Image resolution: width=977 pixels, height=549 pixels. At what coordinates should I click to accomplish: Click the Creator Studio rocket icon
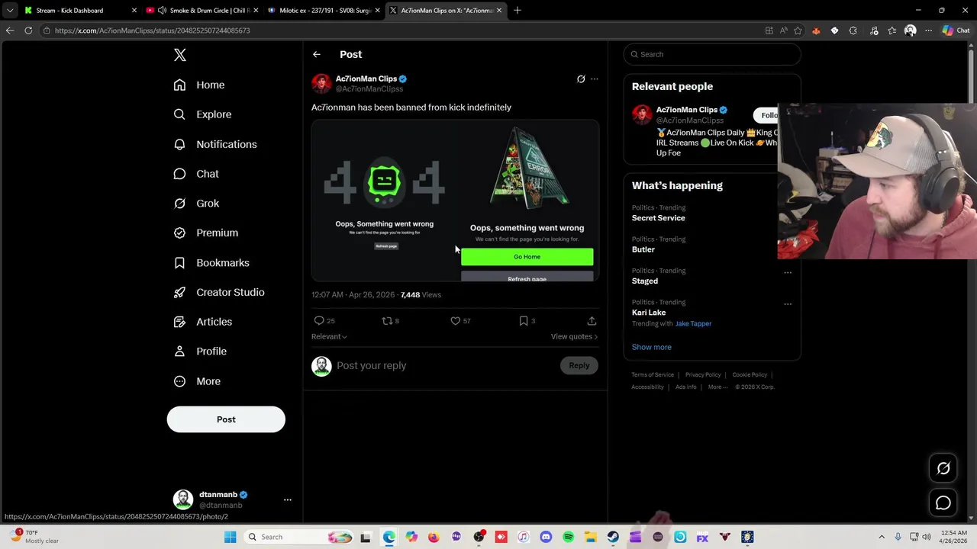point(179,292)
